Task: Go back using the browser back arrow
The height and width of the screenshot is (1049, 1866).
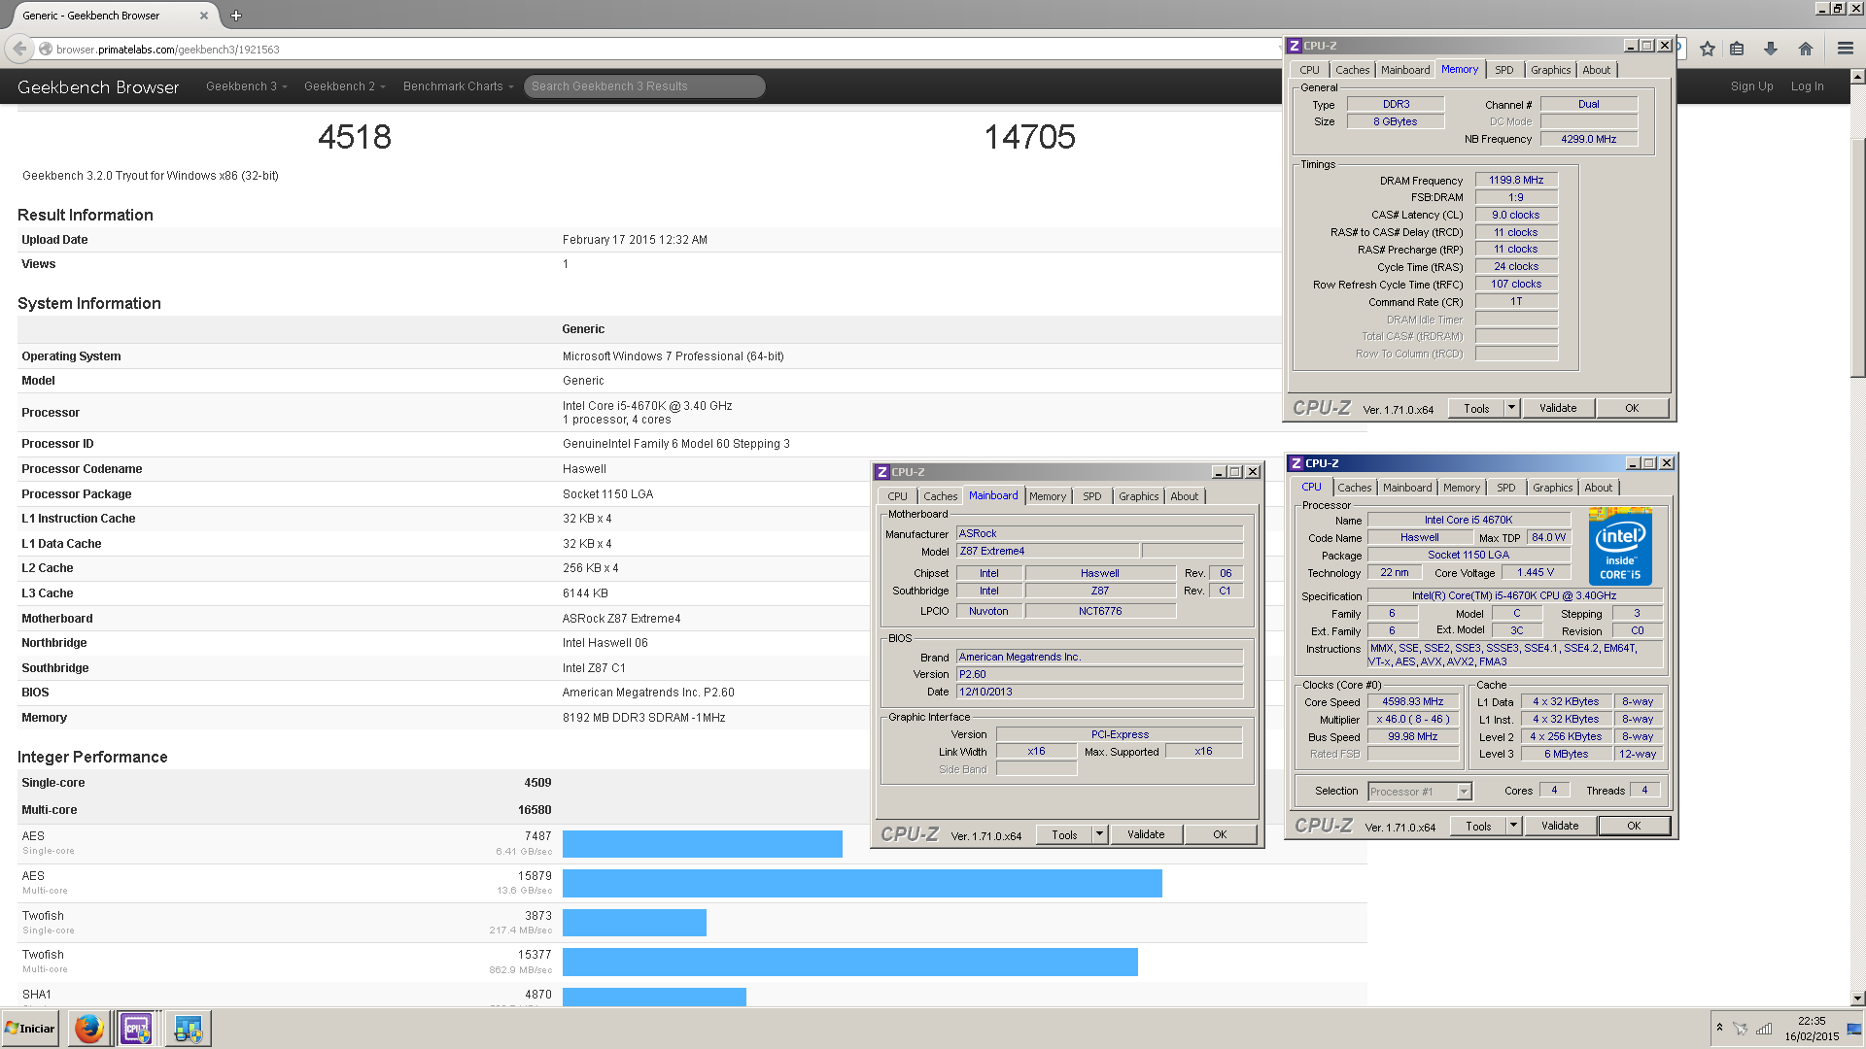Action: (x=19, y=49)
